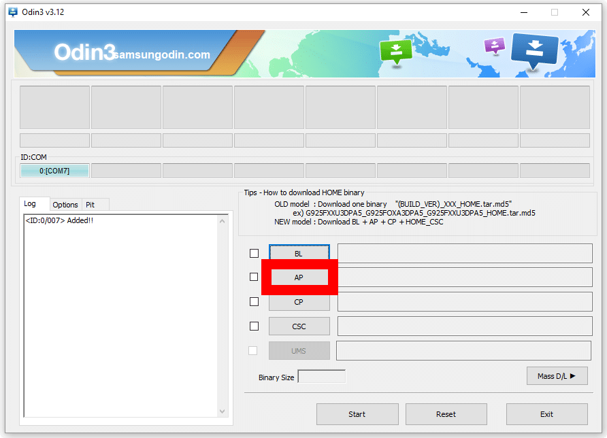Viewport: 607px width, 438px height.
Task: Switch to the Options tab
Action: 65,205
